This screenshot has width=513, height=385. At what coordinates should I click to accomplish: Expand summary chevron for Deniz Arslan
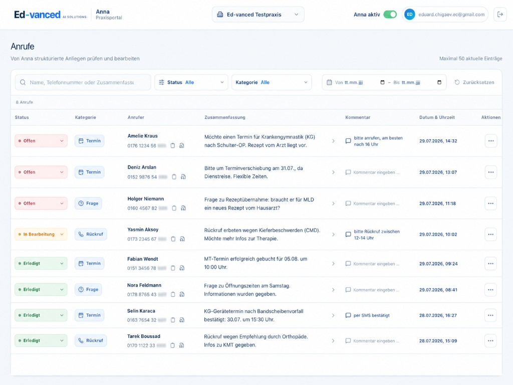(x=333, y=172)
